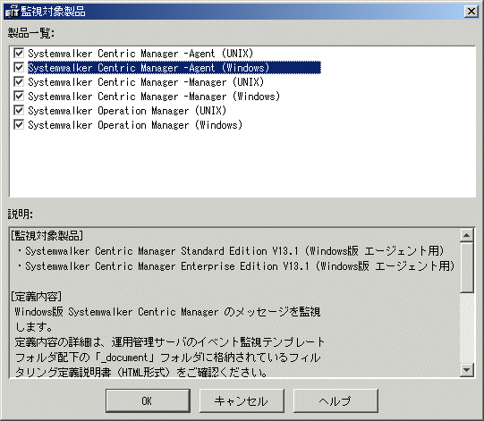Click the [監視対象製品] heading in description
The width and height of the screenshot is (484, 421).
47,236
